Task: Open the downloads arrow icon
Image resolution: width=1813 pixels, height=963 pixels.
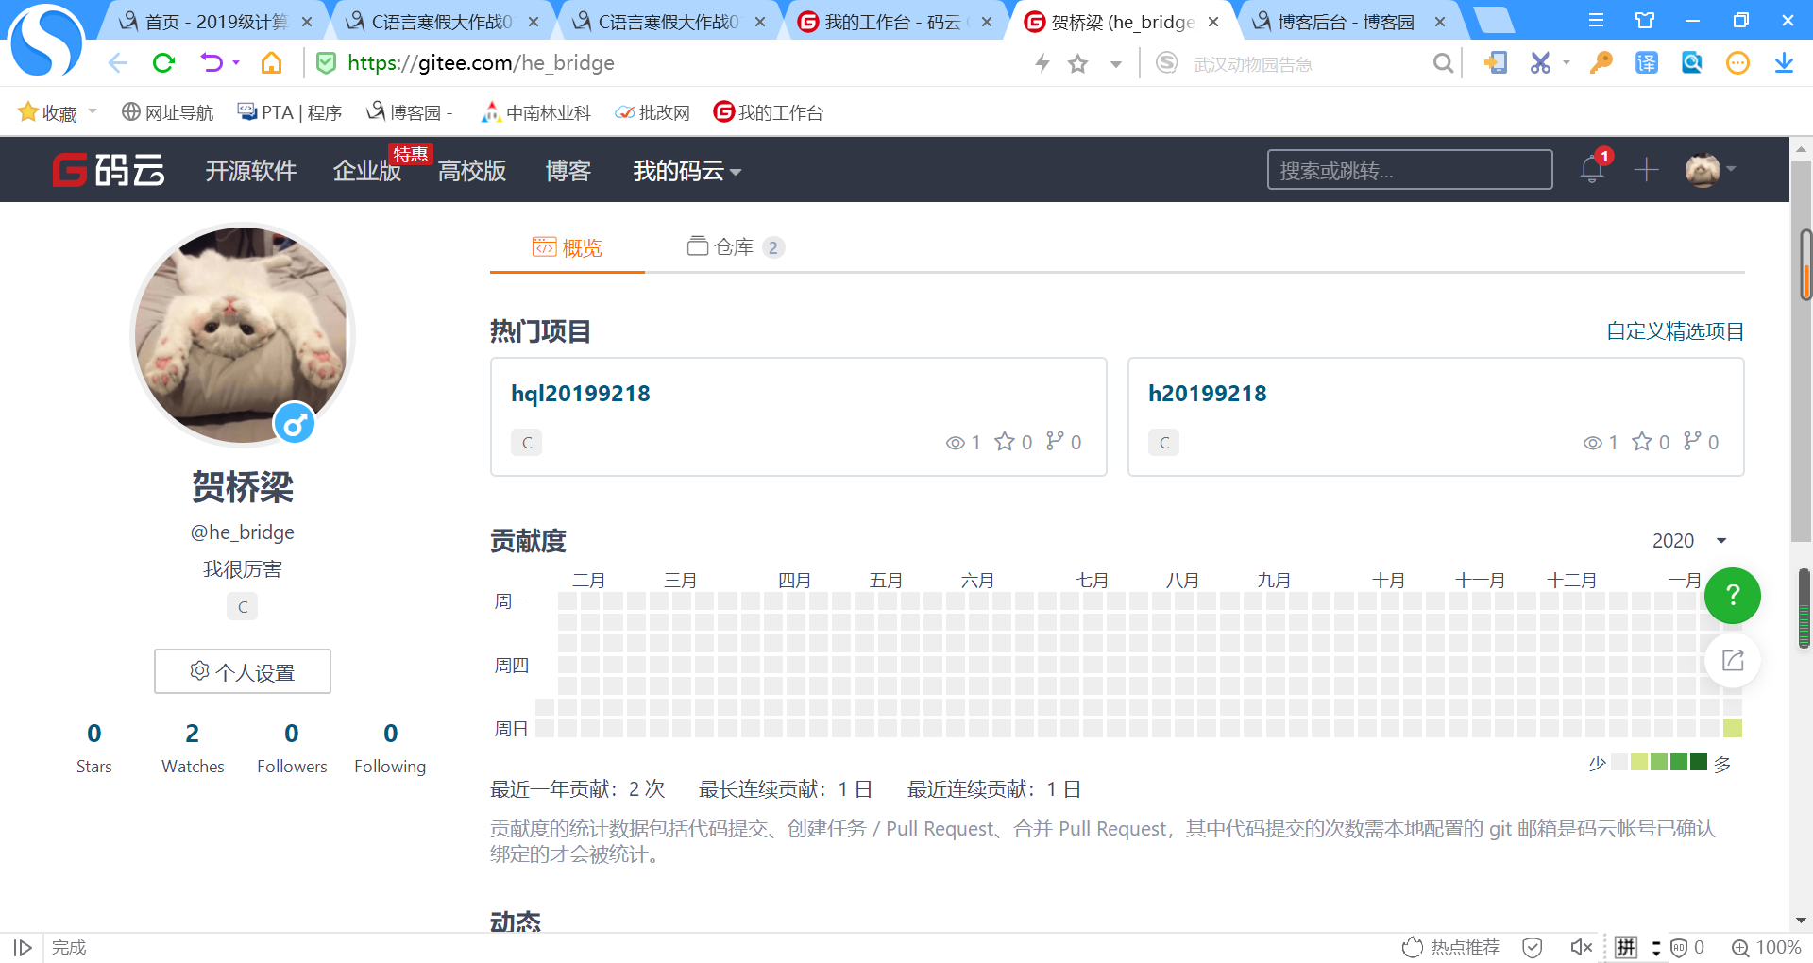Action: point(1784,63)
